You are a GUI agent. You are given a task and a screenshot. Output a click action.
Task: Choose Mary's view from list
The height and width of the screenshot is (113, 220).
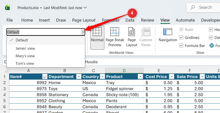pos(46,56)
